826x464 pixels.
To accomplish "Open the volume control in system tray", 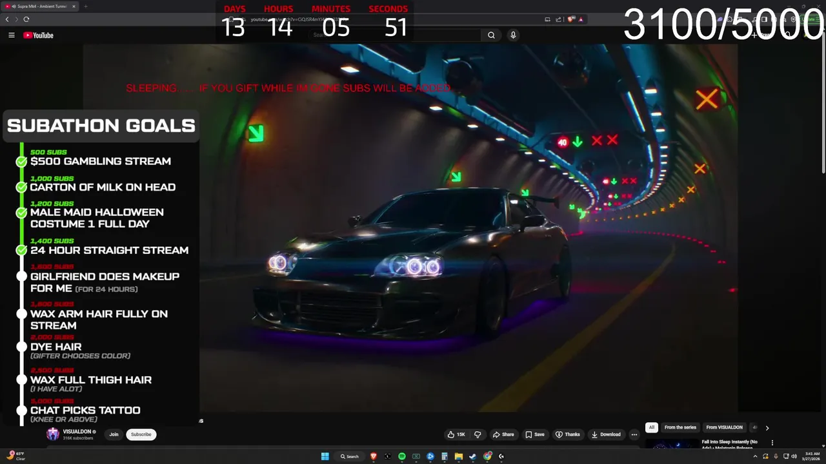I will 794,456.
